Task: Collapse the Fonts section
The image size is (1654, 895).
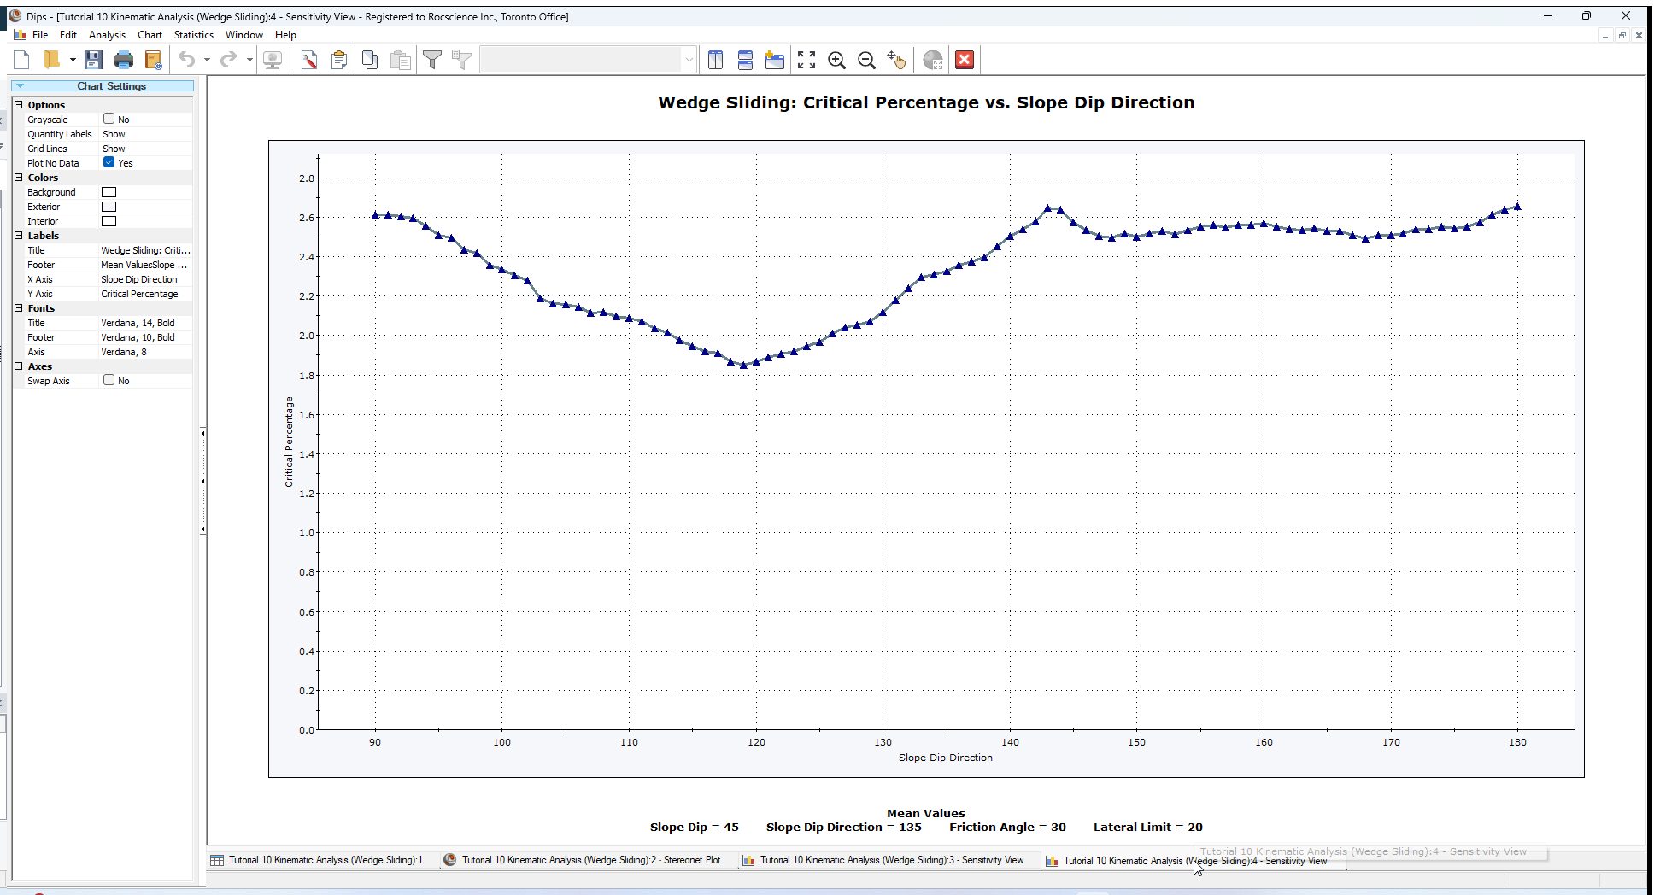Action: [19, 307]
